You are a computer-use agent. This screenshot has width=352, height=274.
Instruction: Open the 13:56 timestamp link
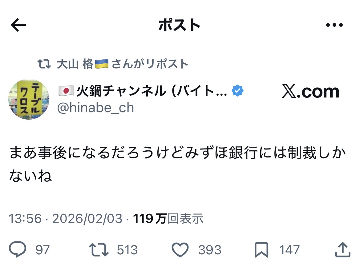pos(25,218)
